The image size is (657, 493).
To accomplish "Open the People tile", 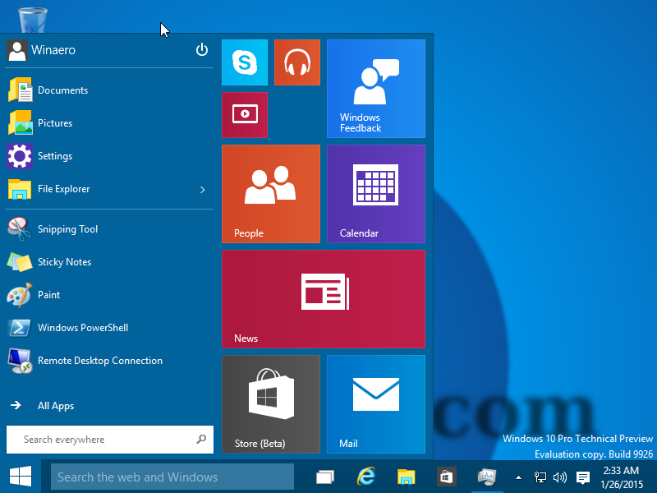I will point(271,193).
